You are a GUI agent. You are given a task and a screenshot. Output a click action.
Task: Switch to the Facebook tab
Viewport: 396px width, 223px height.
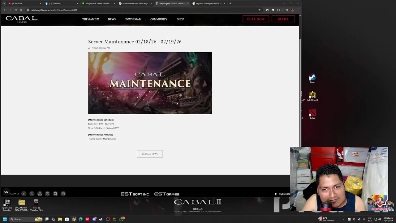(x=62, y=3)
